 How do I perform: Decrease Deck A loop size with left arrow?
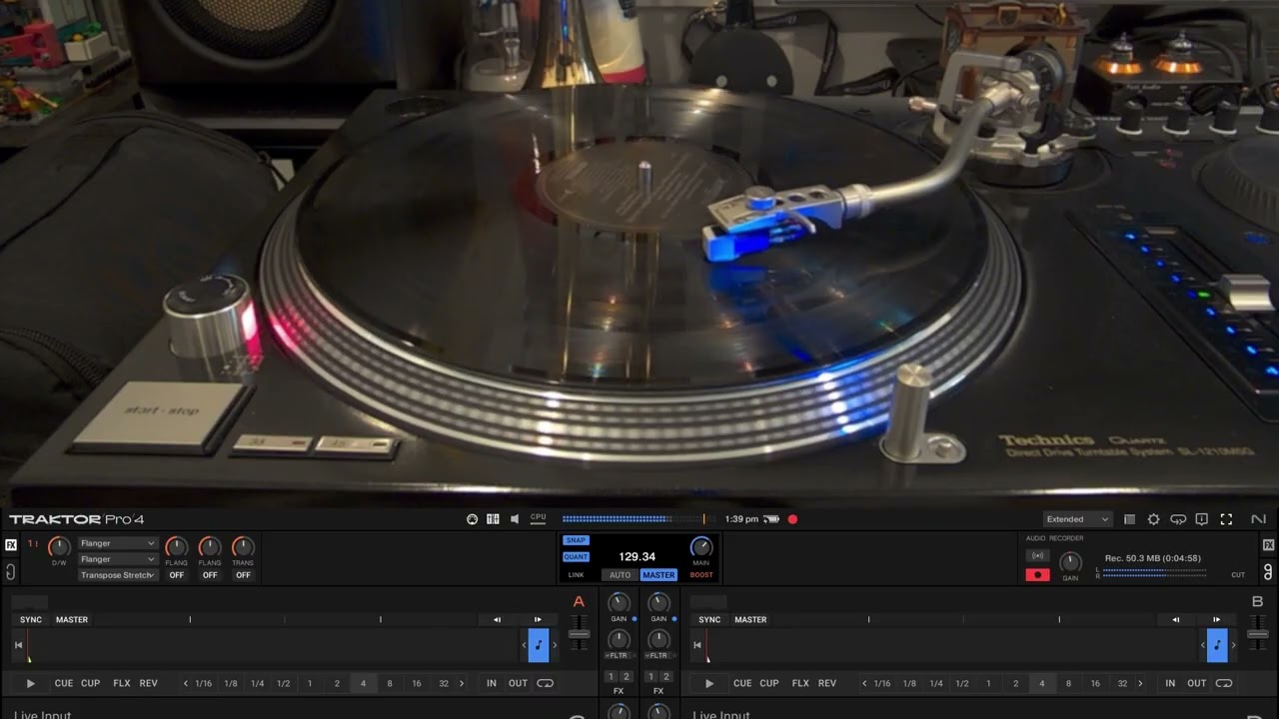coord(185,683)
